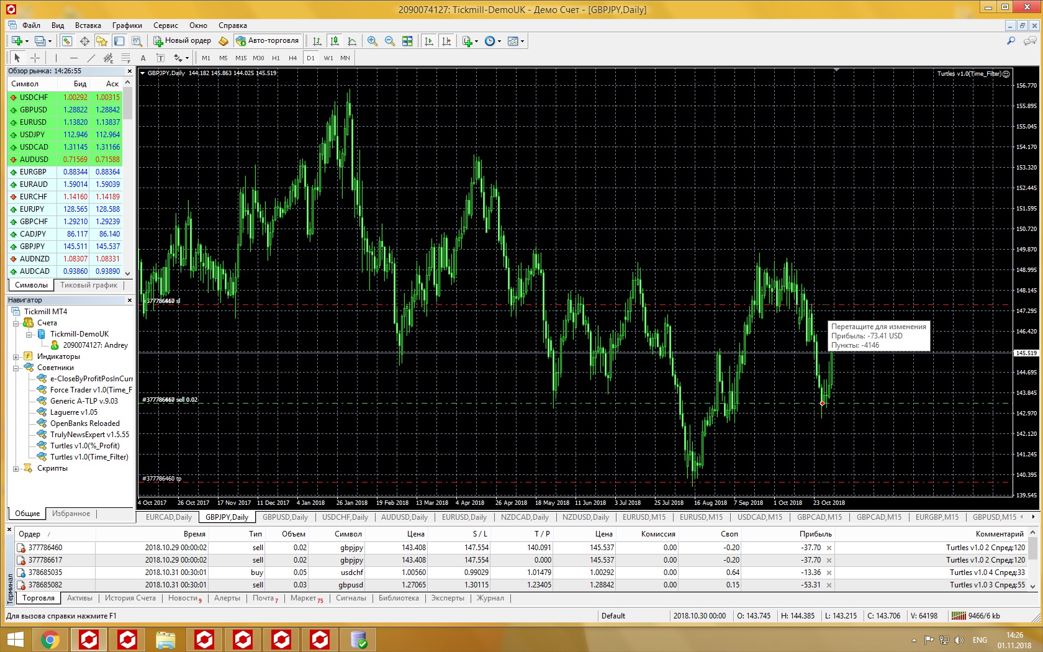This screenshot has width=1043, height=652.
Task: Sort orders by Прибыль column header
Action: click(x=816, y=533)
